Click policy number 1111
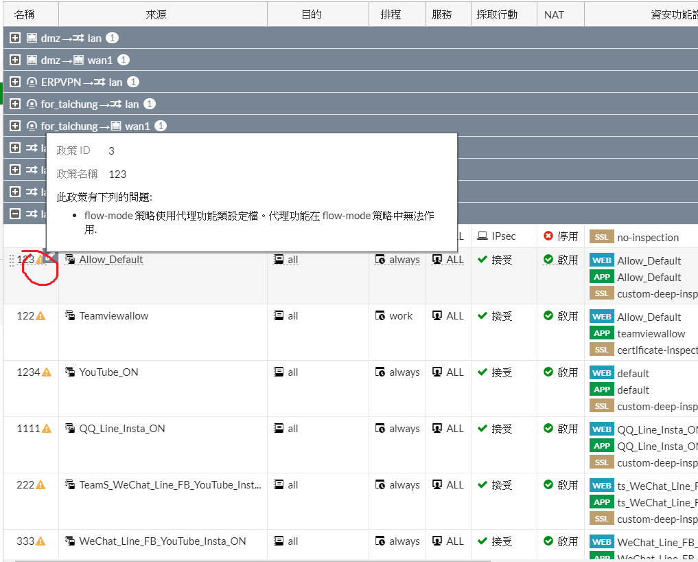Screen dimensions: 698x562 29,429
